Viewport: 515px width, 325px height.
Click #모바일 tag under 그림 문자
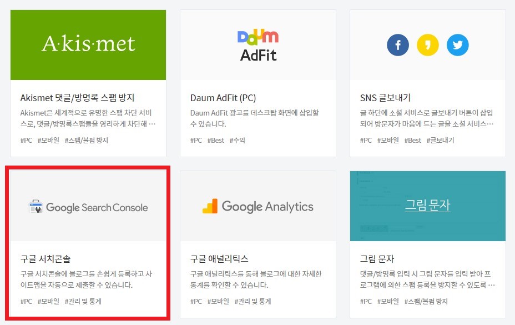388,301
